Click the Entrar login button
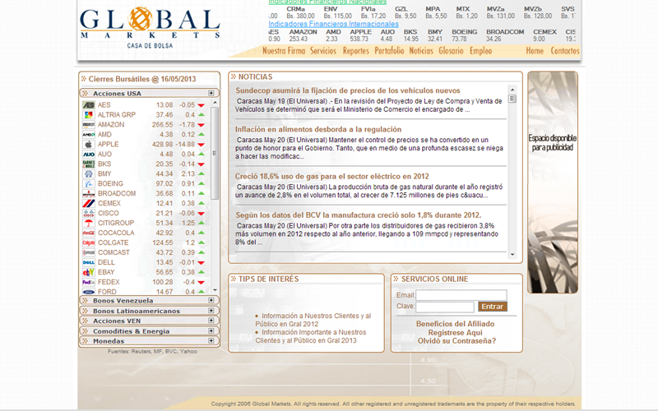 click(x=493, y=307)
